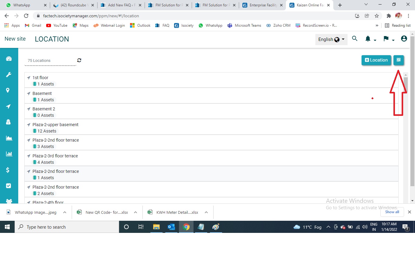
Task: Switch to the Add New FAQ tab
Action: pyautogui.click(x=121, y=5)
